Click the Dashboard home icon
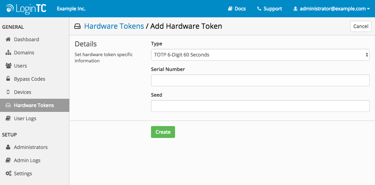Viewport: 375px width, 185px height. click(x=8, y=39)
